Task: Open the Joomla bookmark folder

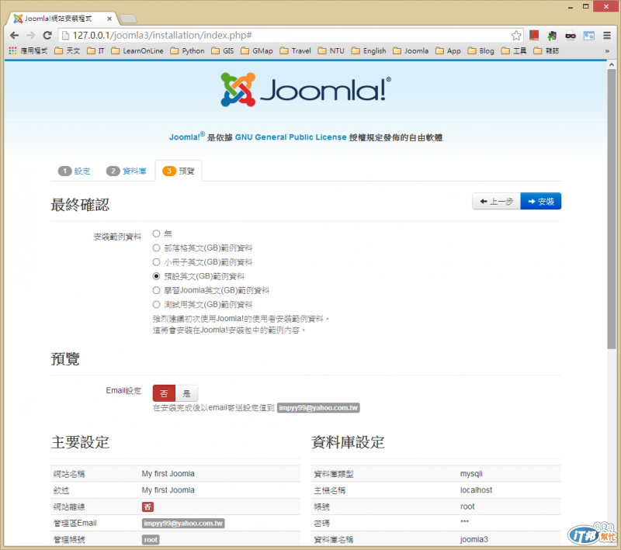Action: pos(411,50)
